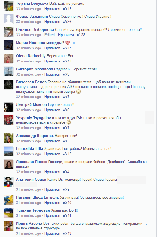Open Наталия Швед Ентцель's avatar
Image resolution: width=157 pixels, height=237 pixels.
(9, 200)
